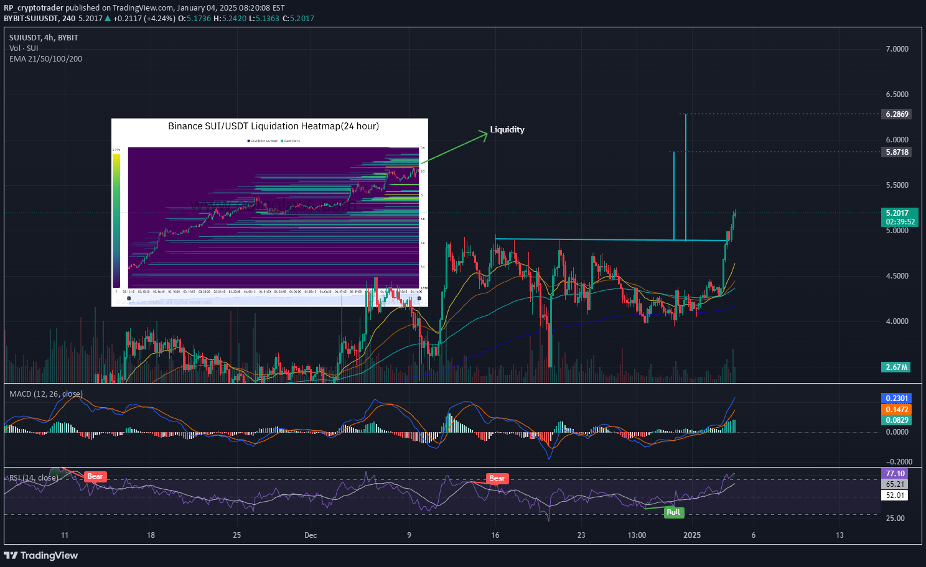This screenshot has width=926, height=567.
Task: Click the 6.5000 price axis label
Action: coord(897,94)
